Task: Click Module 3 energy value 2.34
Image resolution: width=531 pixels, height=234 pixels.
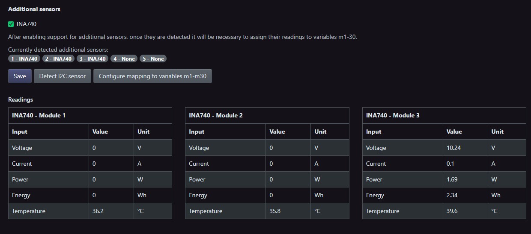Action: click(x=452, y=195)
